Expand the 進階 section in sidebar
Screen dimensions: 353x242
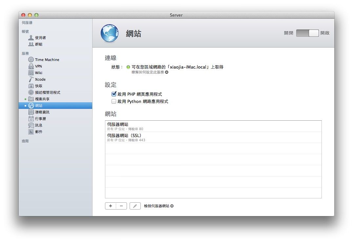click(25, 141)
